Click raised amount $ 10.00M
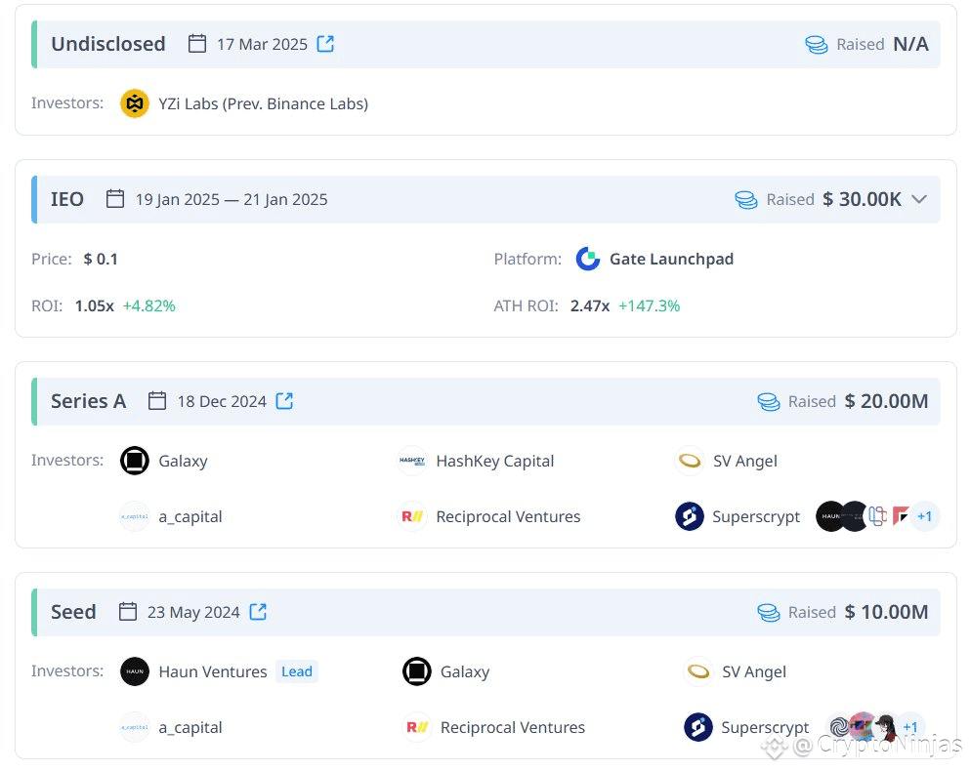The width and height of the screenshot is (970, 771). point(887,612)
